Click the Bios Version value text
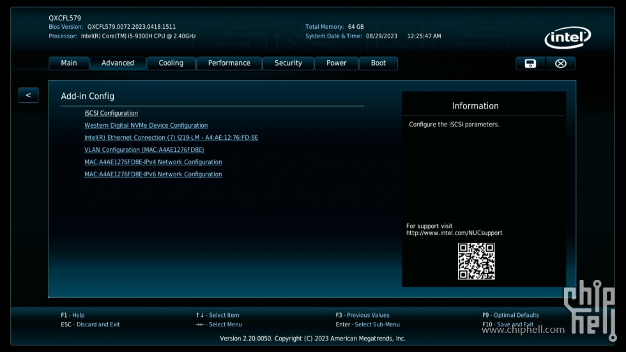The width and height of the screenshot is (626, 352). click(x=132, y=27)
